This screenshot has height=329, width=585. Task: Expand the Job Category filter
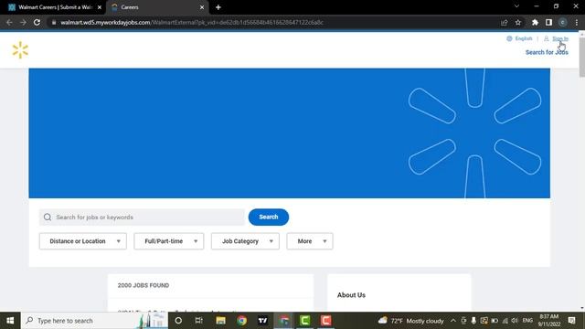(245, 241)
